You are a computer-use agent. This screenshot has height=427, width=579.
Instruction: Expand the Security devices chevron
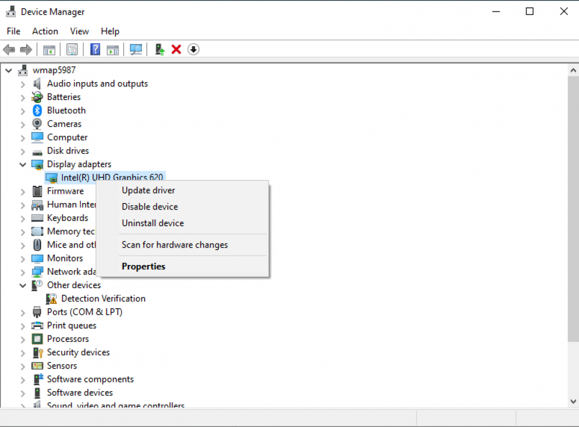click(x=23, y=353)
